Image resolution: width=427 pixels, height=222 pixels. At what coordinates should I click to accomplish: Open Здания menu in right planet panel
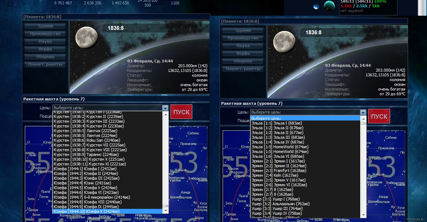[x=243, y=31]
